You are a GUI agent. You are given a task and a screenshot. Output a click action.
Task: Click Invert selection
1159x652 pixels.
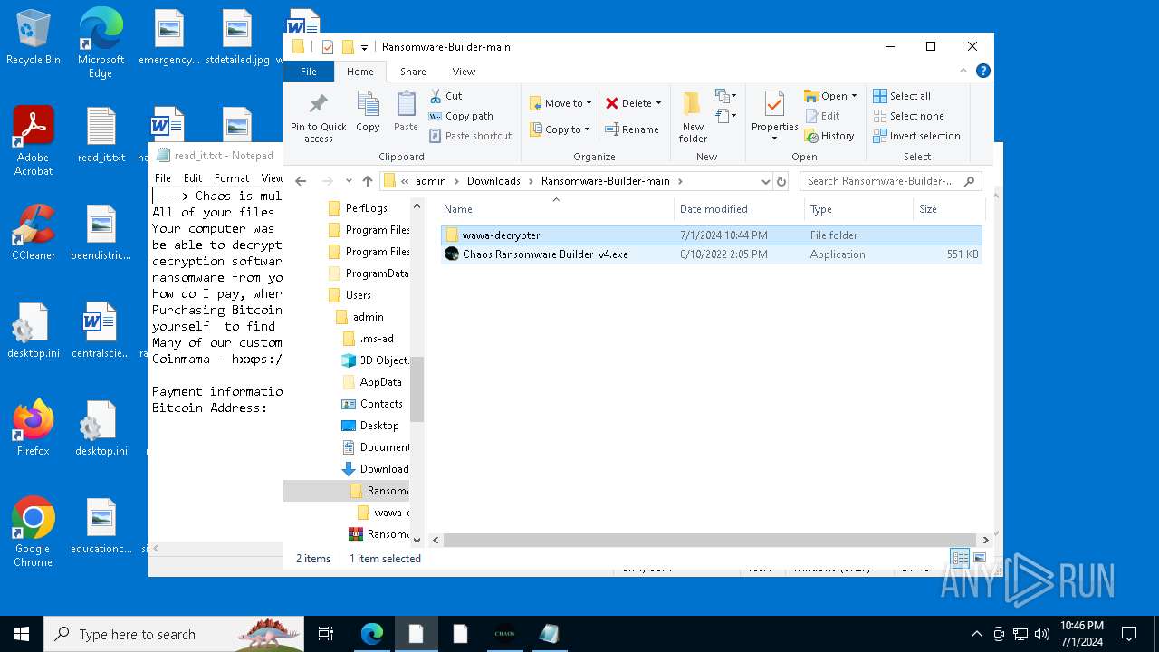[916, 136]
